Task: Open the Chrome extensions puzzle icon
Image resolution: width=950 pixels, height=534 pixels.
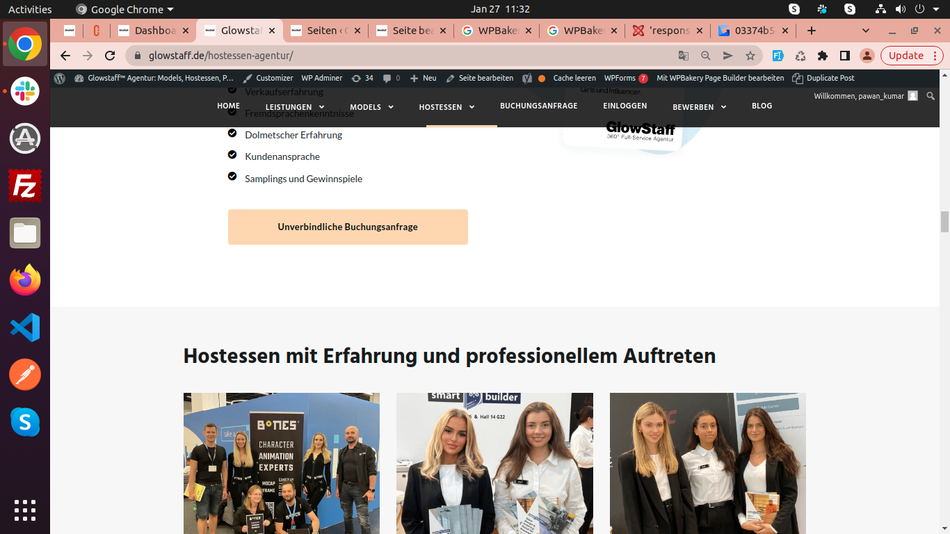Action: pyautogui.click(x=823, y=56)
